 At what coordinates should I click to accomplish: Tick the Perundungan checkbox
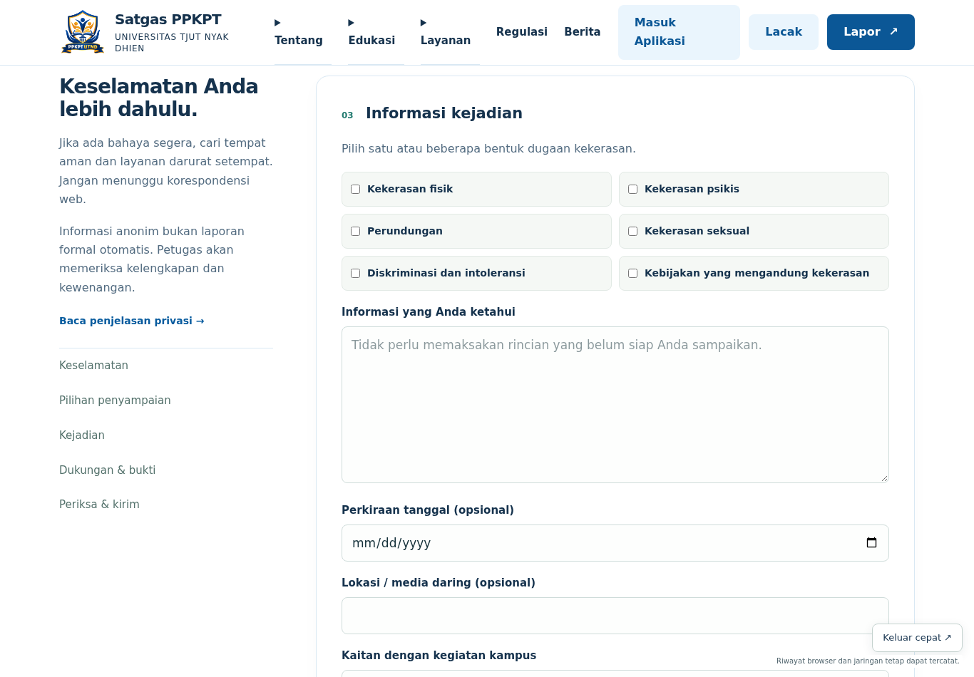coord(355,232)
